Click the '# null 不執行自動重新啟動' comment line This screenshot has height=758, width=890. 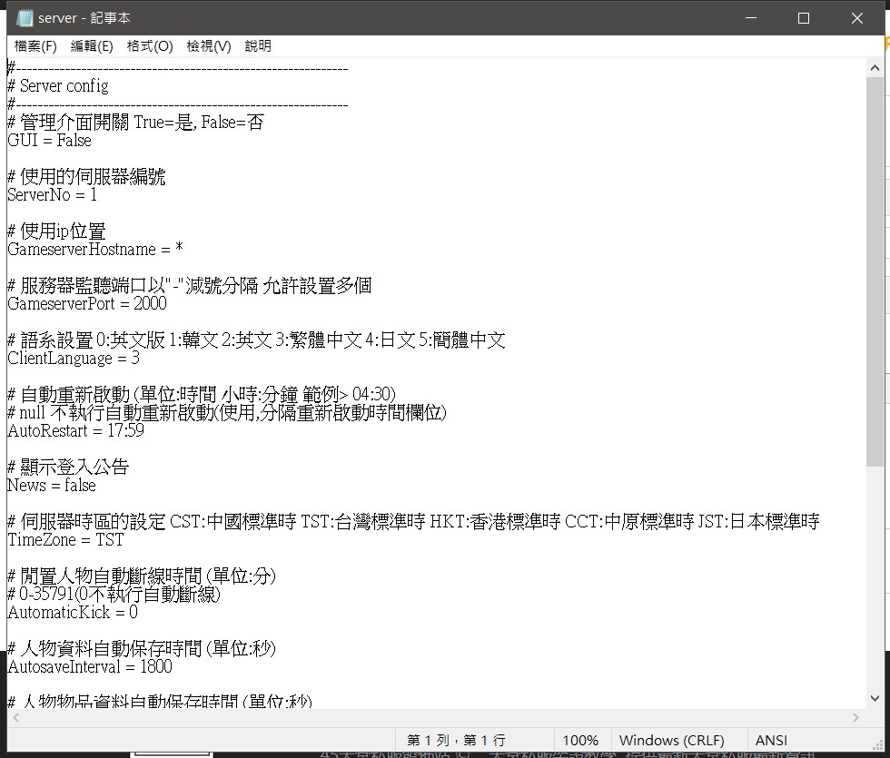(x=227, y=412)
